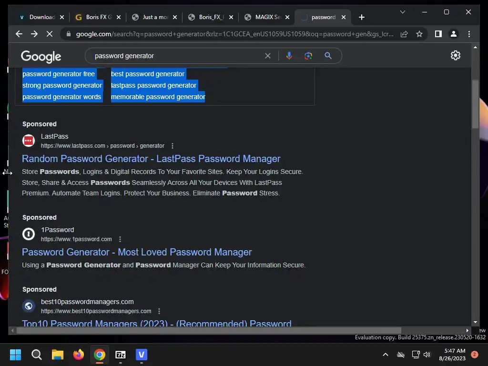Go back to the previous page
The height and width of the screenshot is (366, 488).
coord(19,34)
